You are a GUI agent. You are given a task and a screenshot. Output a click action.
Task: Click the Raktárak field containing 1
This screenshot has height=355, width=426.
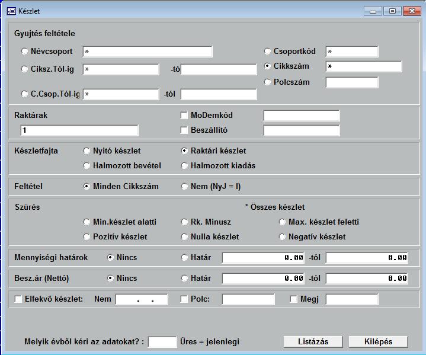[x=79, y=130]
